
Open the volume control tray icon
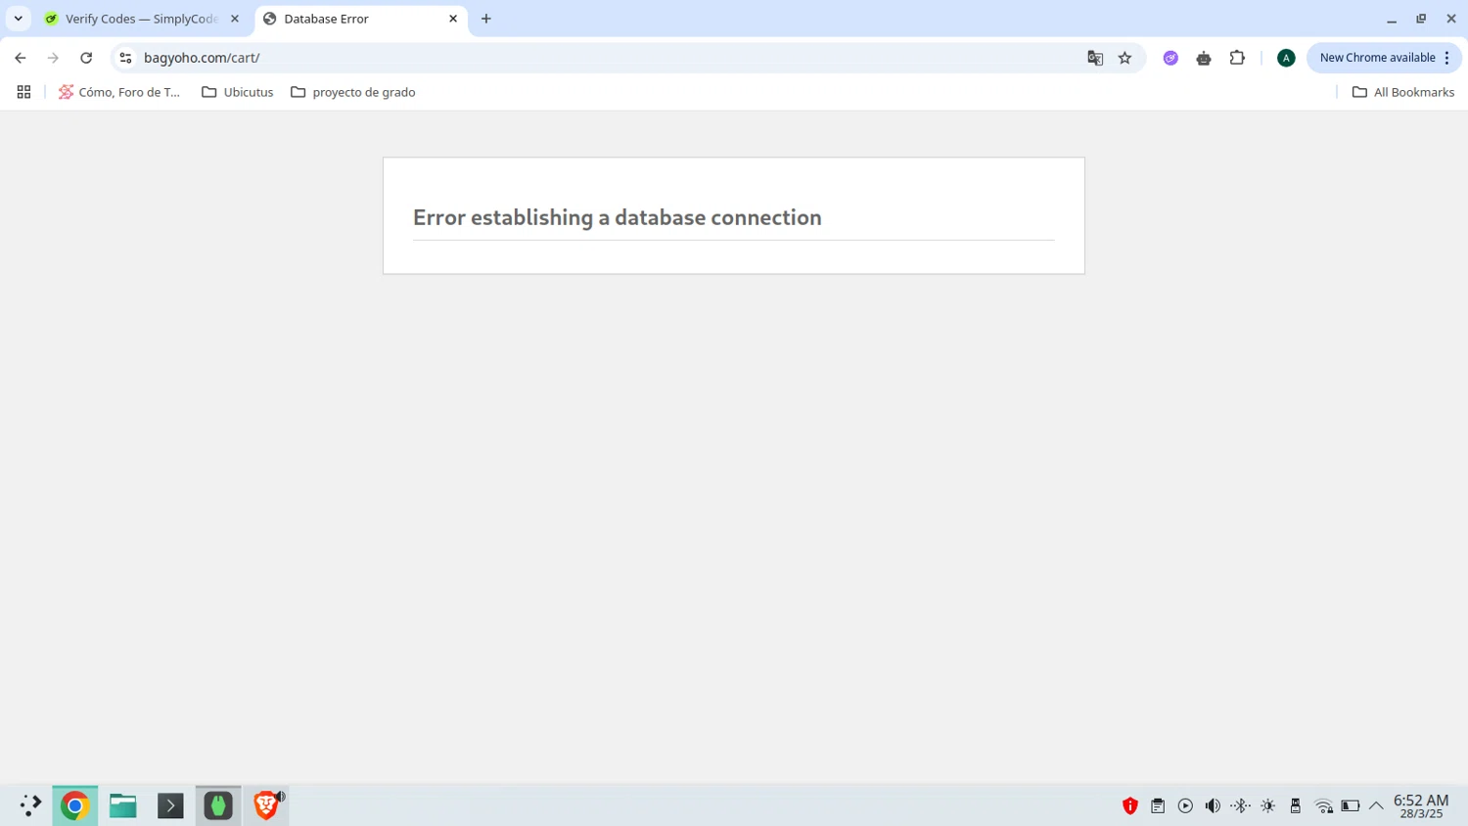(1213, 805)
